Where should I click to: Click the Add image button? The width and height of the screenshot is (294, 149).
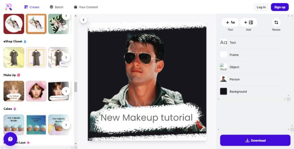(x=248, y=22)
